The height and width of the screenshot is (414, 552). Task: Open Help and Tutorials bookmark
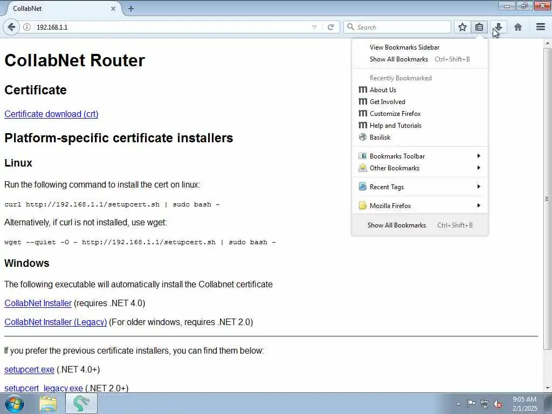click(x=419, y=125)
